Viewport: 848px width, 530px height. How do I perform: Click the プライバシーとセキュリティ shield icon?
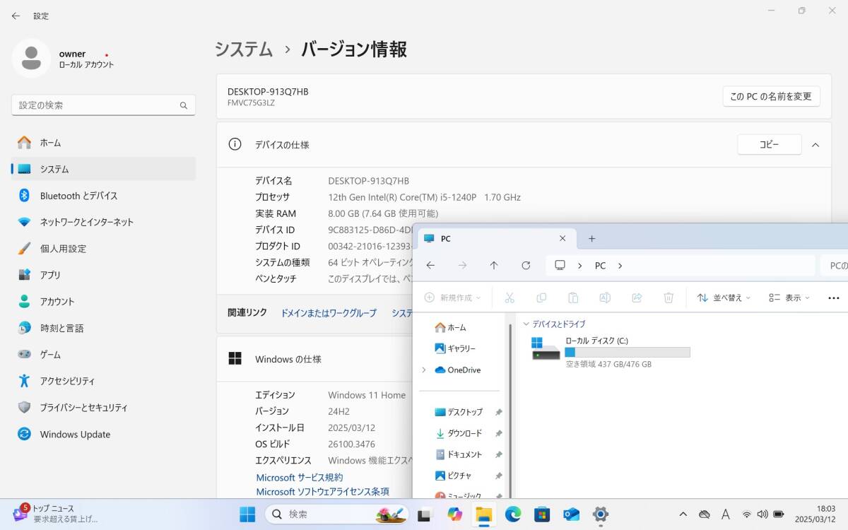25,408
